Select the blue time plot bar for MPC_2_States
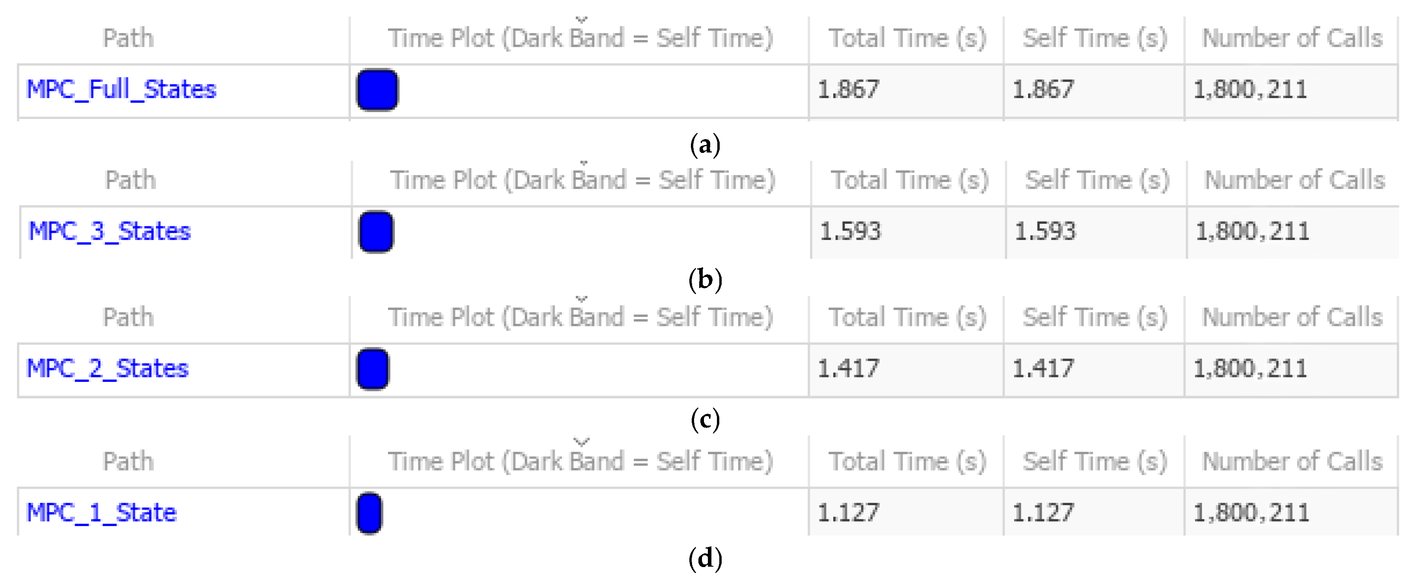Image resolution: width=1411 pixels, height=584 pixels. coord(373,369)
